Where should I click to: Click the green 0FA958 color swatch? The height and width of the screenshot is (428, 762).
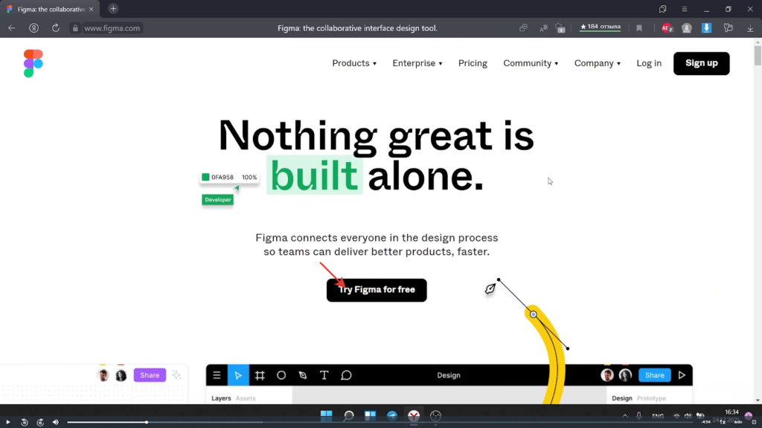[205, 177]
